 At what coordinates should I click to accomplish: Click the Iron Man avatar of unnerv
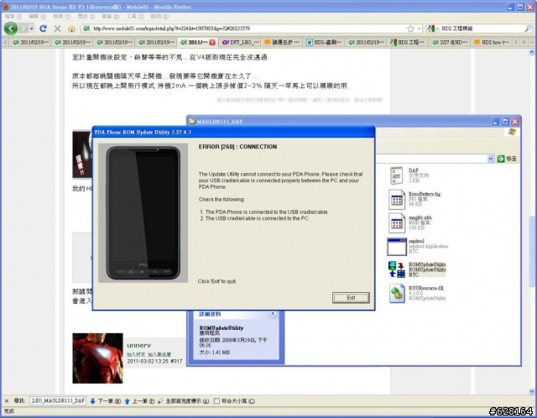[x=97, y=358]
